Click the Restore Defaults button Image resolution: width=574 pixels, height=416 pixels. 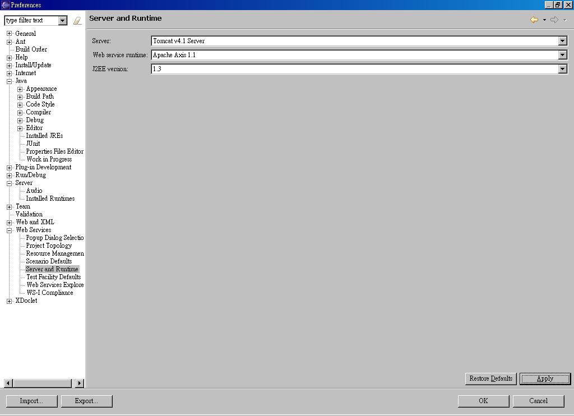(491, 378)
